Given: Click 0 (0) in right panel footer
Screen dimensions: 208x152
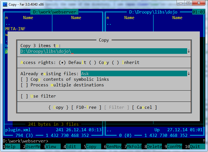Looking at the screenshot, I should click(125, 135).
